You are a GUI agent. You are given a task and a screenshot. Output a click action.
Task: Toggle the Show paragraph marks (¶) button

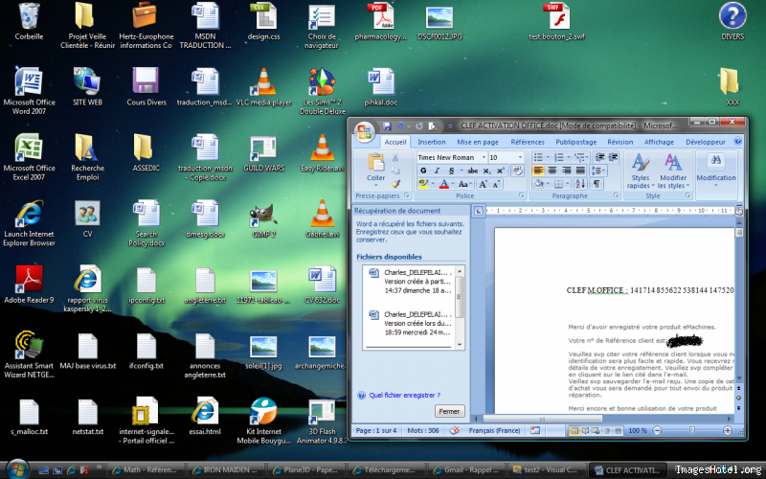coord(597,184)
